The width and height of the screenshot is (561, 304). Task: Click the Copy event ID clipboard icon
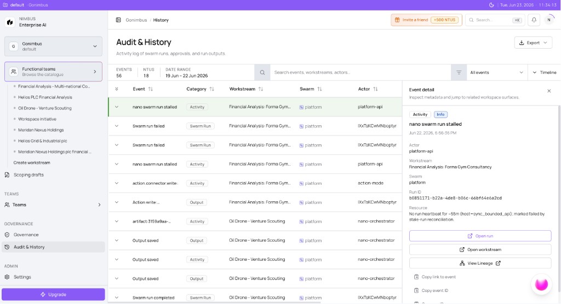click(416, 290)
